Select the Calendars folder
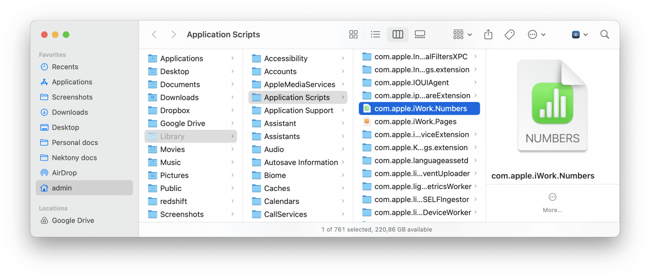650x277 pixels. pos(298,201)
